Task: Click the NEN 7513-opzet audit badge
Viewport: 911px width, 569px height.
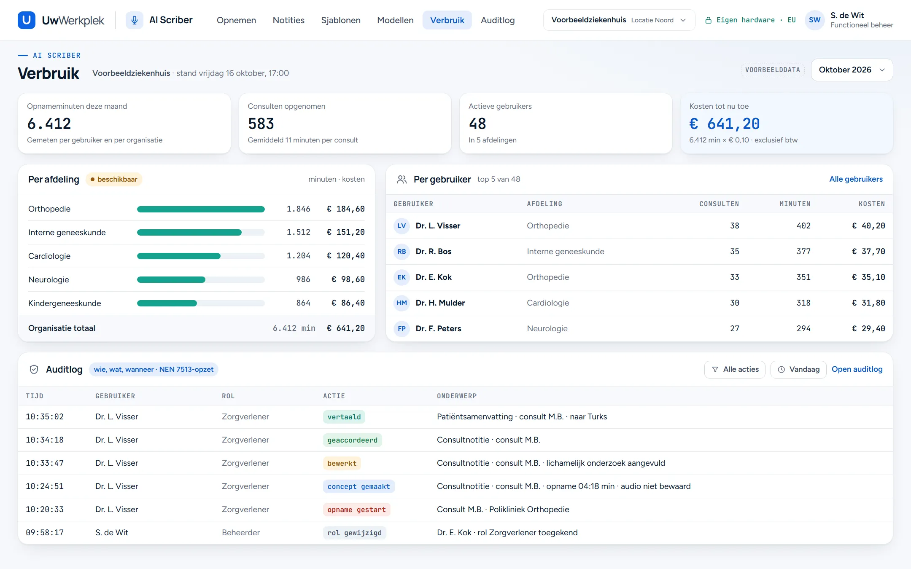Action: click(x=154, y=370)
